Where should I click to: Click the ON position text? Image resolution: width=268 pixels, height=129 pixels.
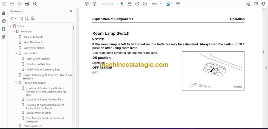101,58
